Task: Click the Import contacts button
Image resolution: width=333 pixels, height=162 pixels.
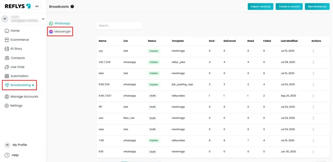Action: pyautogui.click(x=260, y=7)
